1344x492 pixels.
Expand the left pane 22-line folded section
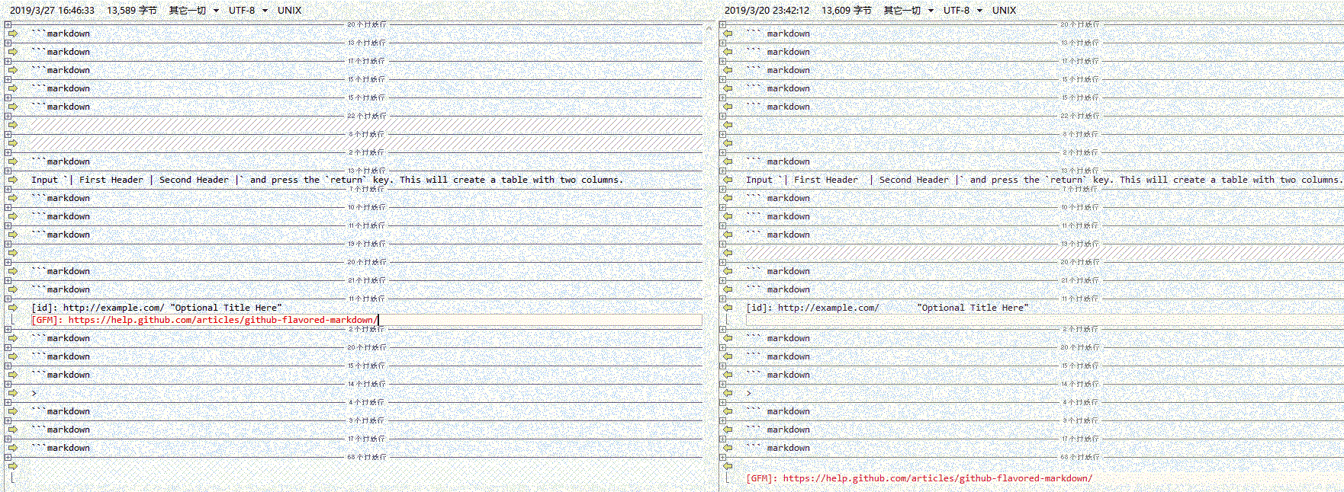(8, 116)
